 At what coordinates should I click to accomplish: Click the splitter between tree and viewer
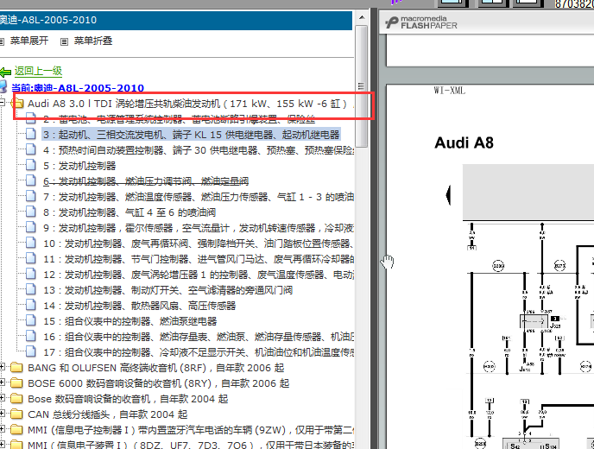[x=374, y=227]
